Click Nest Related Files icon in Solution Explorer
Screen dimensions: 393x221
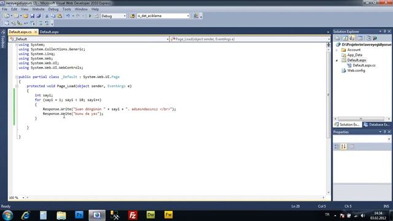pos(352,38)
